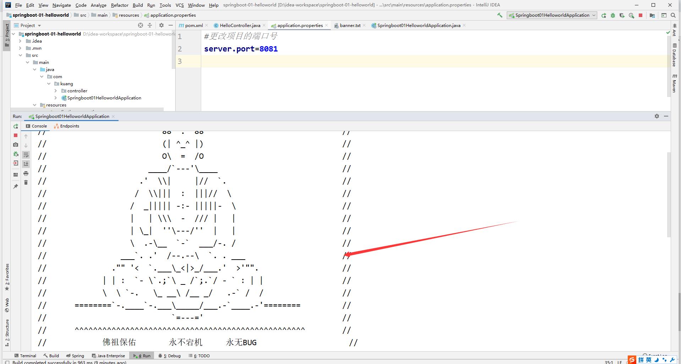Viewport: 681px width, 364px height.
Task: Toggle the Database tool window
Action: (675, 55)
